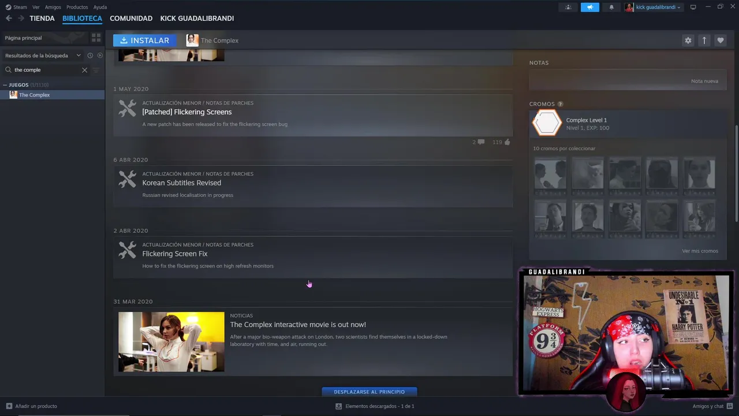Click the INSTALAR button

pyautogui.click(x=145, y=40)
